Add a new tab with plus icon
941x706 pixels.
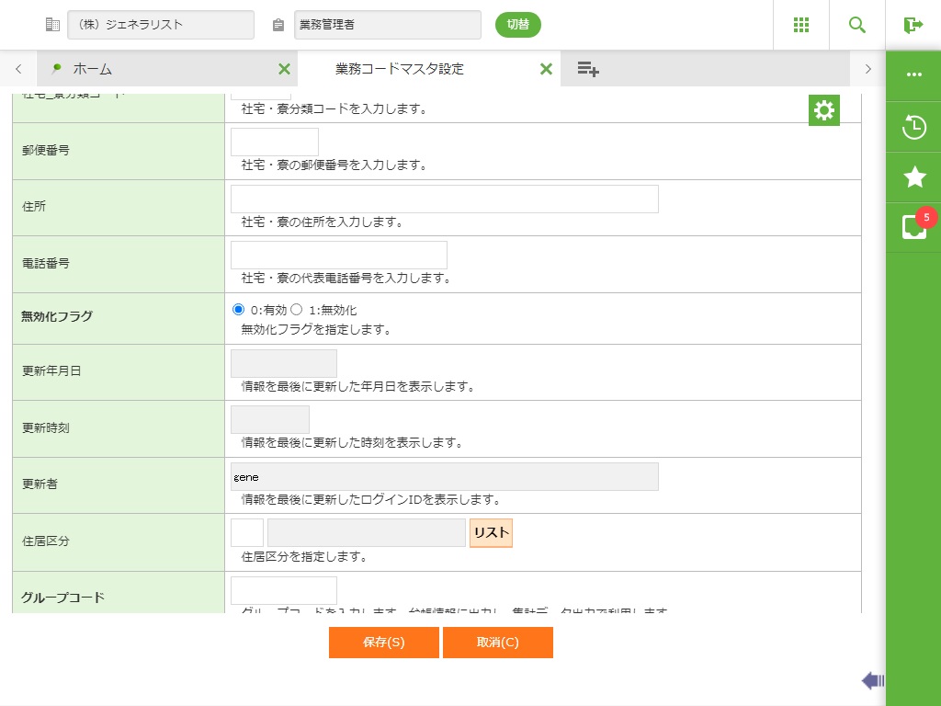[588, 69]
